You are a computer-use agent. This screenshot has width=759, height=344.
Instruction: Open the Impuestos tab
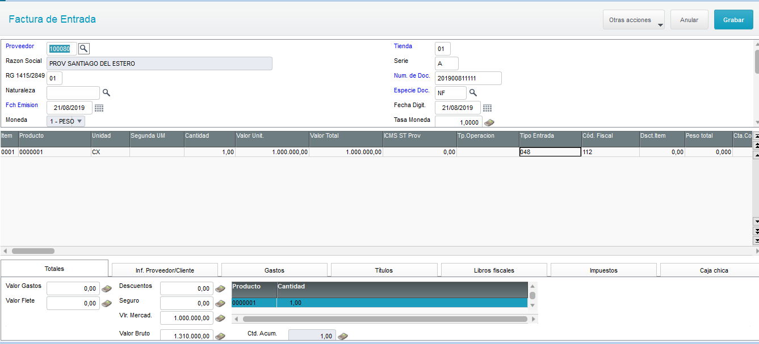click(x=603, y=270)
